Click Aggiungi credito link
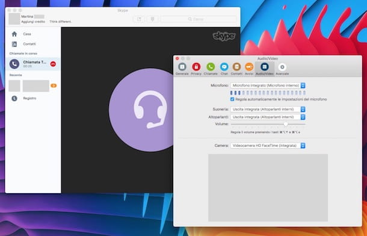Screen dimensions: 367x236 tap(33, 22)
